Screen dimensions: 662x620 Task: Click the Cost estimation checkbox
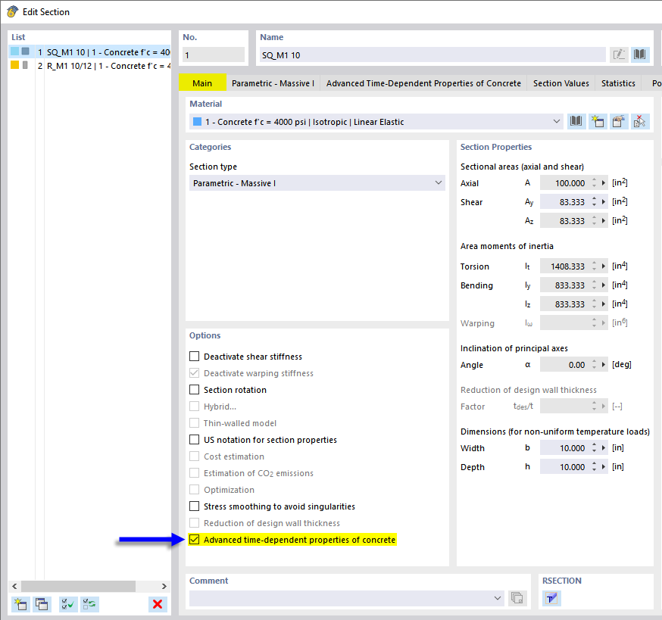[x=194, y=456]
